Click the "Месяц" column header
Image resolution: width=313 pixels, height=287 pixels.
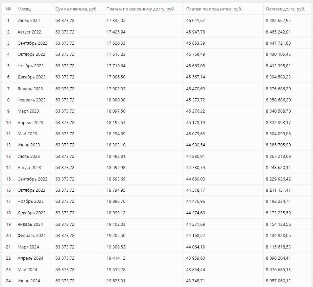click(24, 9)
